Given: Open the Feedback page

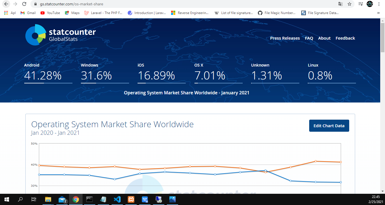Looking at the screenshot, I should 345,38.
